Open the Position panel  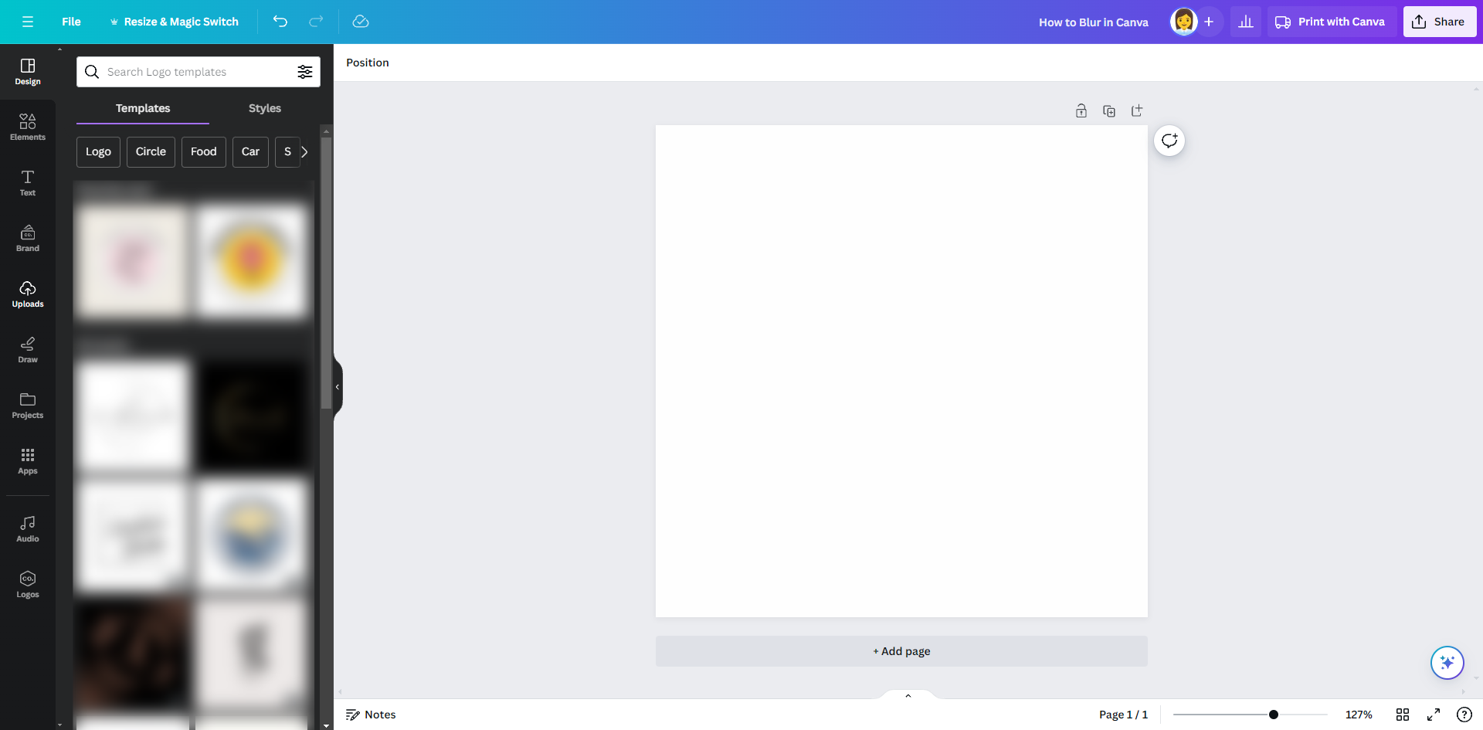[x=368, y=63]
